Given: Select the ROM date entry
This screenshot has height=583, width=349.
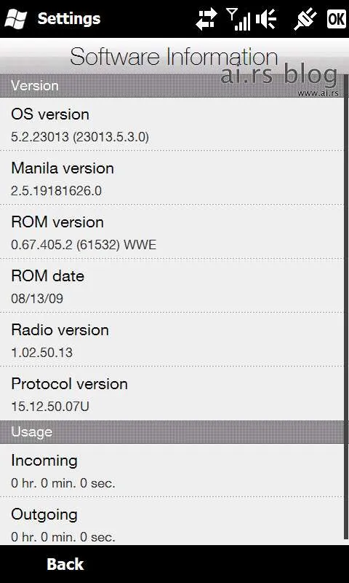Looking at the screenshot, I should point(172,286).
